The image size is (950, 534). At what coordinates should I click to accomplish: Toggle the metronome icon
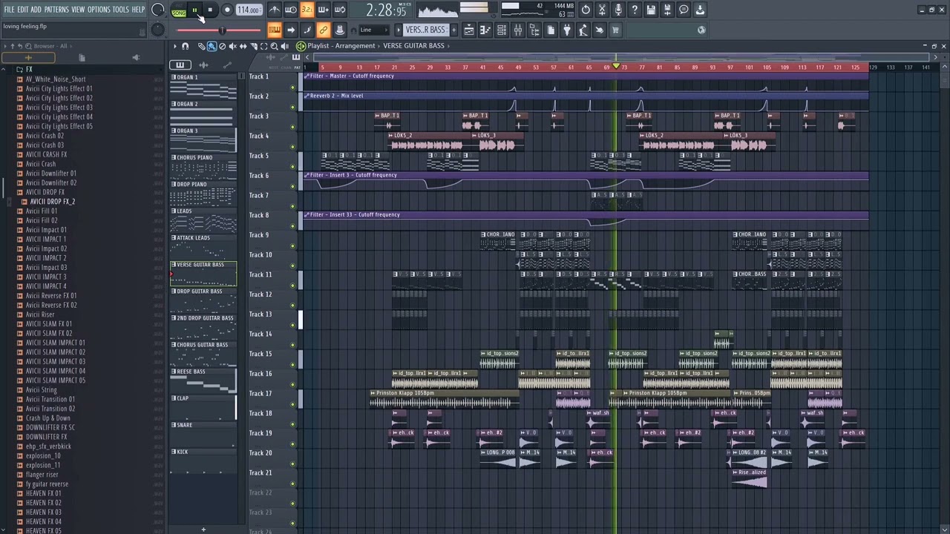point(275,10)
